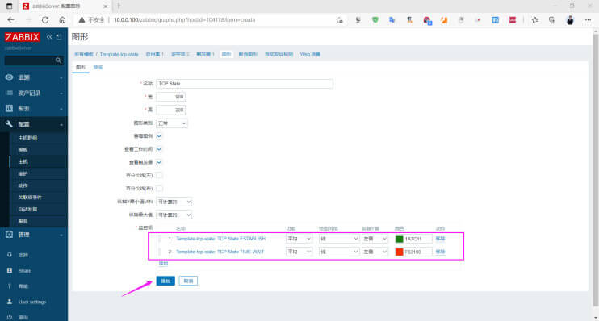
Task: Open the Administration gear icon menu
Action: point(9,235)
